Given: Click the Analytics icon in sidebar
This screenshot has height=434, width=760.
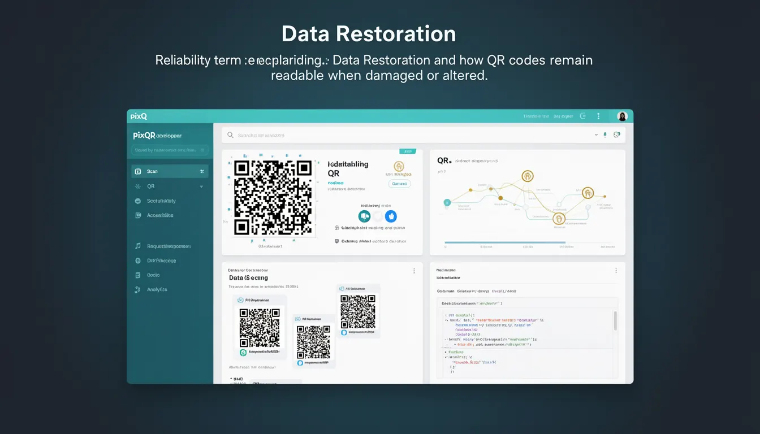Looking at the screenshot, I should tap(137, 289).
